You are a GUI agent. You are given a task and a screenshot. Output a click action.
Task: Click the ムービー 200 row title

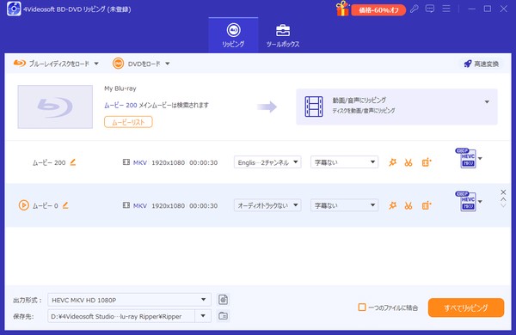tap(49, 162)
